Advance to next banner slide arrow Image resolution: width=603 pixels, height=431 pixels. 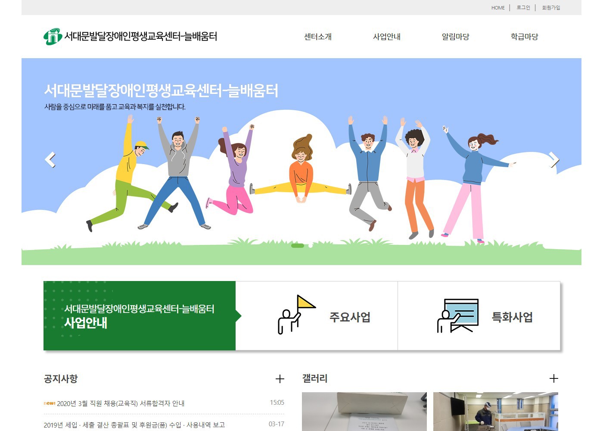[x=554, y=160]
